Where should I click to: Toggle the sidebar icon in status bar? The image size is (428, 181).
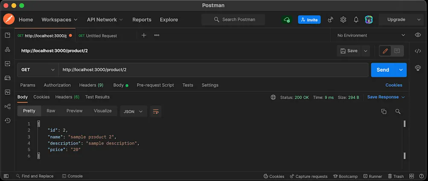(6, 176)
